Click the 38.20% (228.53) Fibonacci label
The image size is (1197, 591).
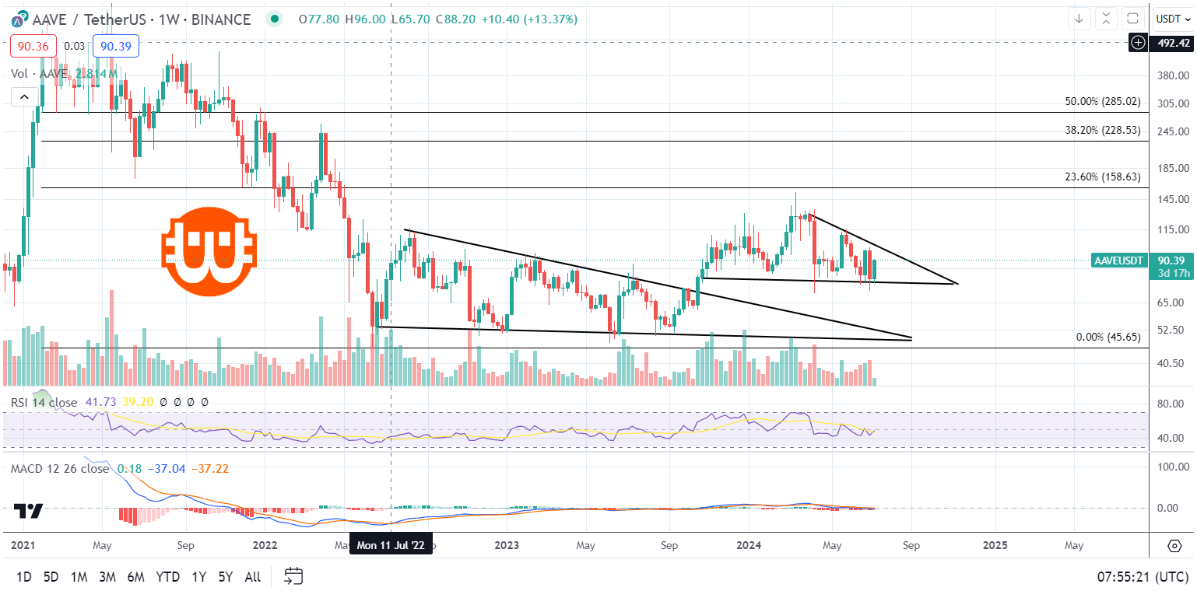(x=1102, y=131)
